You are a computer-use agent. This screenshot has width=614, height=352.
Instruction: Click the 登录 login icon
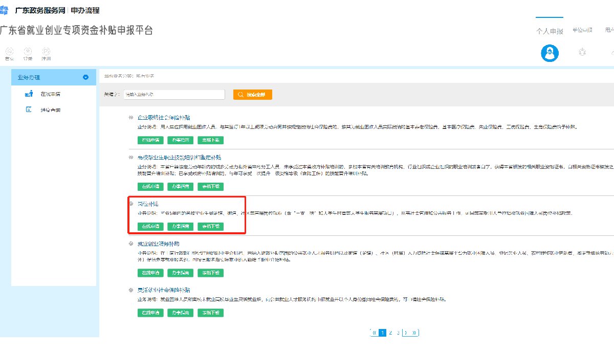click(28, 51)
